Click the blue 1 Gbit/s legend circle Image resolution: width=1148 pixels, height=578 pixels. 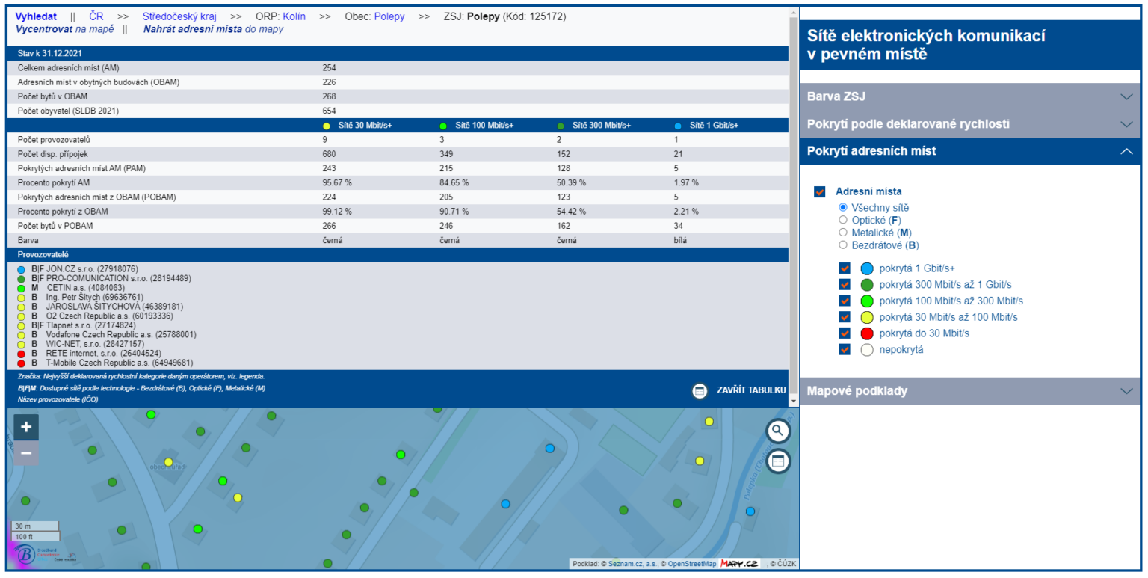867,268
